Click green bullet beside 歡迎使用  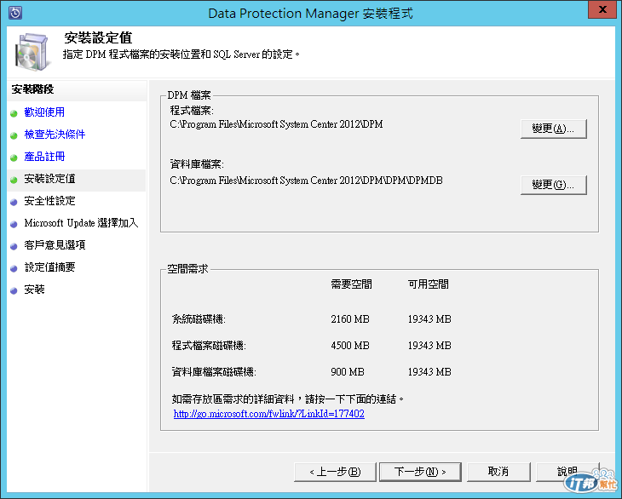pyautogui.click(x=14, y=113)
